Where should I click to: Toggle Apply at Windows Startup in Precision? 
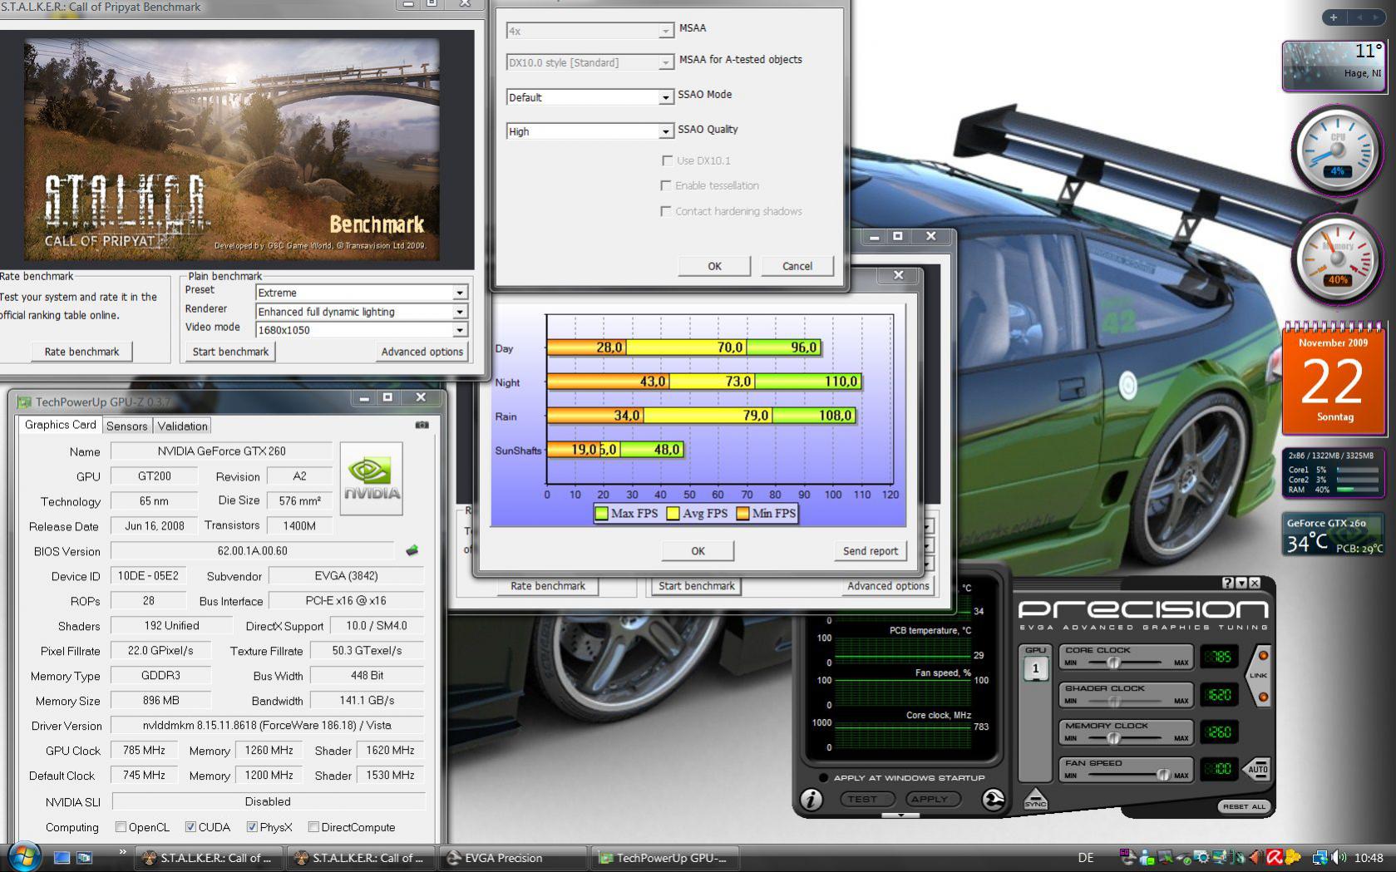click(x=823, y=778)
